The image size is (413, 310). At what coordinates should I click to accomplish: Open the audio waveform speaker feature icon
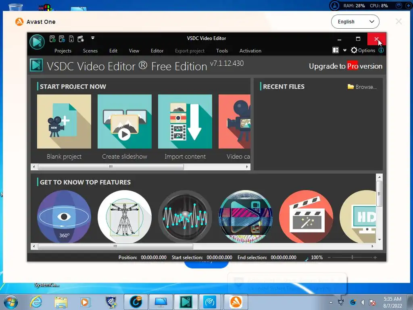[x=185, y=216]
